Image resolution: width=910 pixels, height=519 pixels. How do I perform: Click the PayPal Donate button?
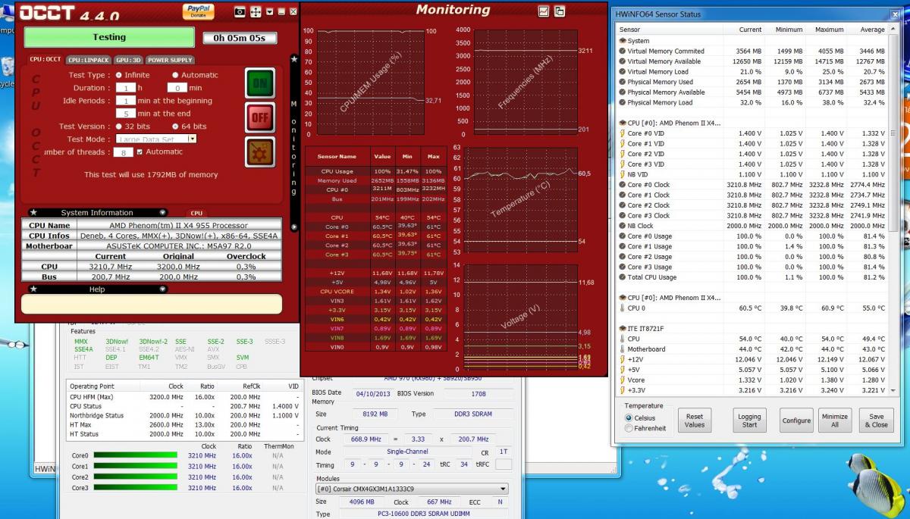point(197,11)
